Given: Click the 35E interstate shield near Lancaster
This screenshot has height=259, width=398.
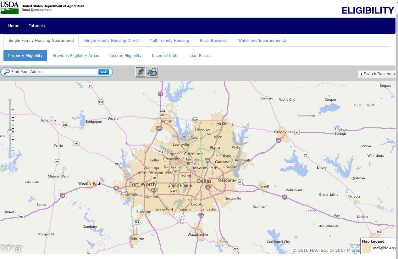Looking at the screenshot, I should pos(201,215).
